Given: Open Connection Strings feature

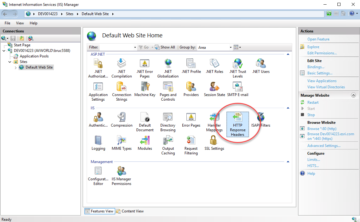Looking at the screenshot, I should pos(121,91).
